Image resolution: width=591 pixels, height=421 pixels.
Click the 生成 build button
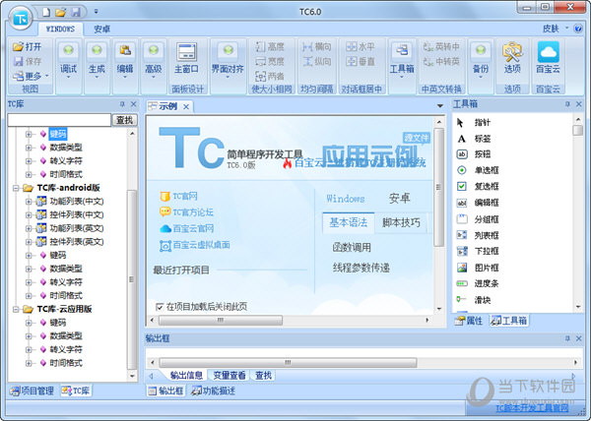pos(97,61)
